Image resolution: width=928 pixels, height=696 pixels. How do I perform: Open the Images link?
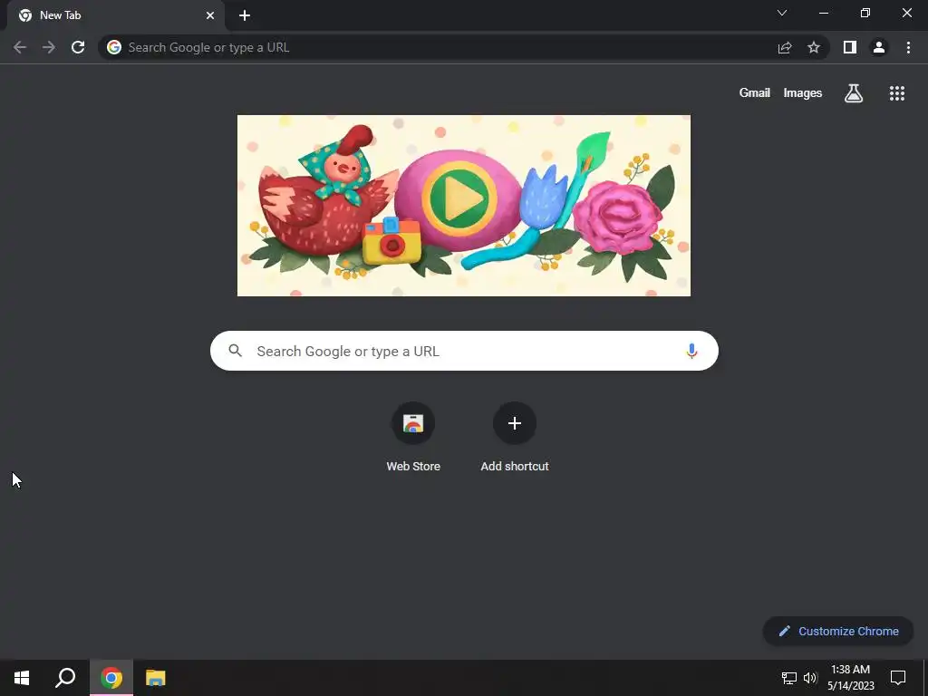coord(803,93)
